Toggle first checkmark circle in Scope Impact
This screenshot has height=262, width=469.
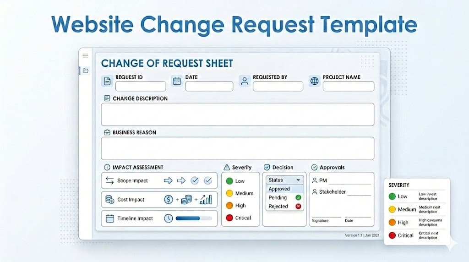tap(195, 180)
